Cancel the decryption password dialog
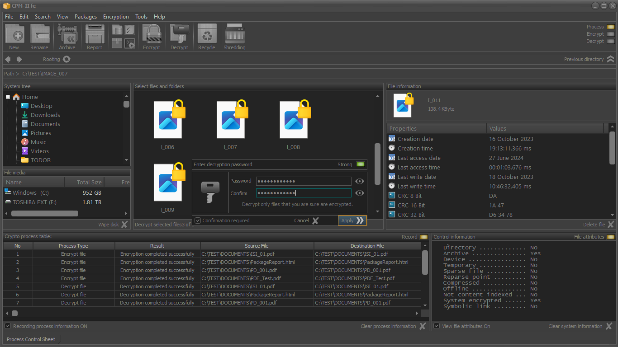This screenshot has width=618, height=347. [306, 220]
